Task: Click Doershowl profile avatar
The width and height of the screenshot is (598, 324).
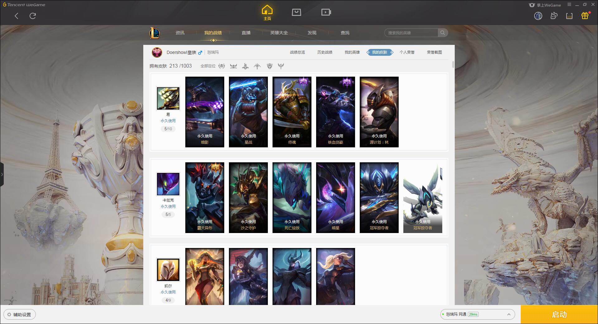Action: [157, 52]
